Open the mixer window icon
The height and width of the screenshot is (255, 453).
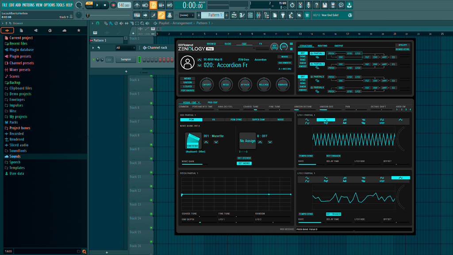pyautogui.click(x=258, y=15)
